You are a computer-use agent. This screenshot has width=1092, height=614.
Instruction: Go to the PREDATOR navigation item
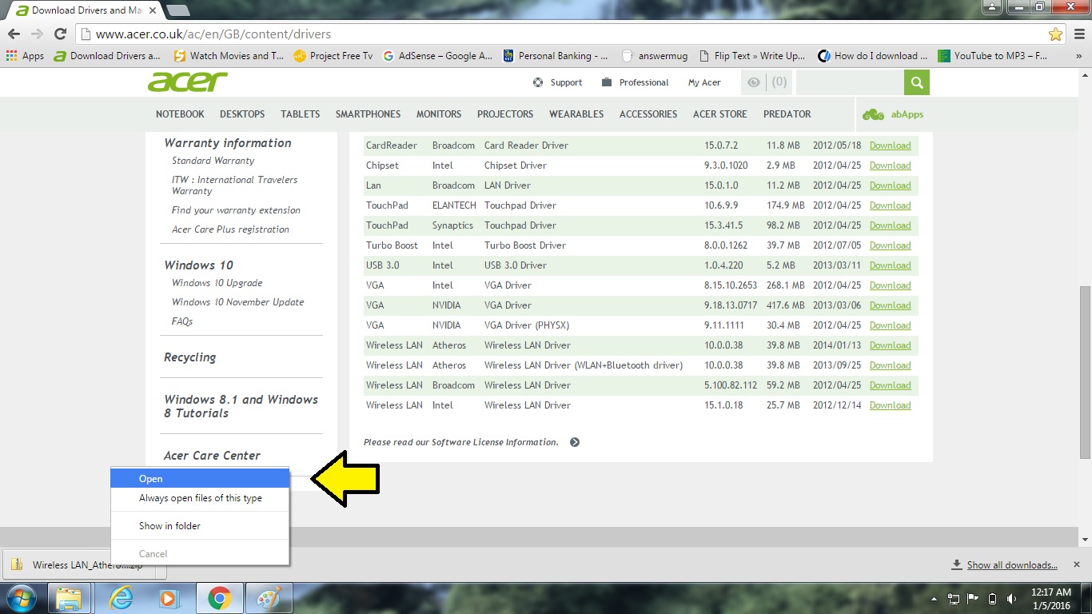[787, 114]
